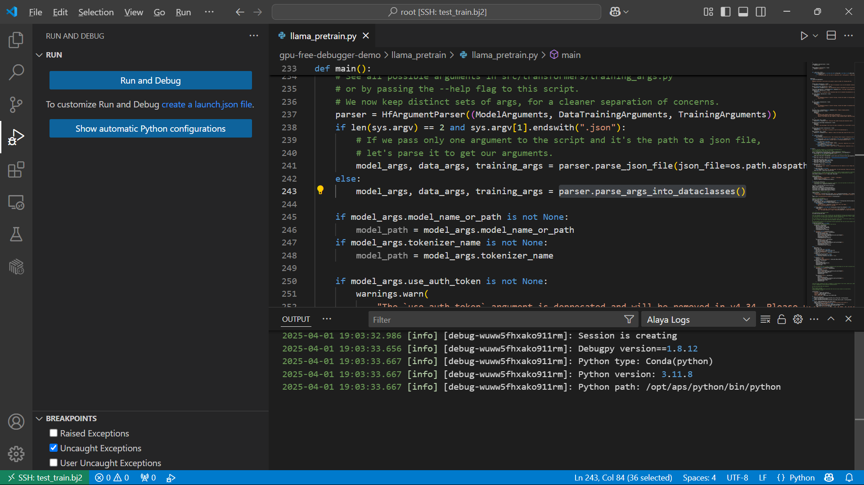The width and height of the screenshot is (864, 485).
Task: Open the Extensions view
Action: pos(16,169)
